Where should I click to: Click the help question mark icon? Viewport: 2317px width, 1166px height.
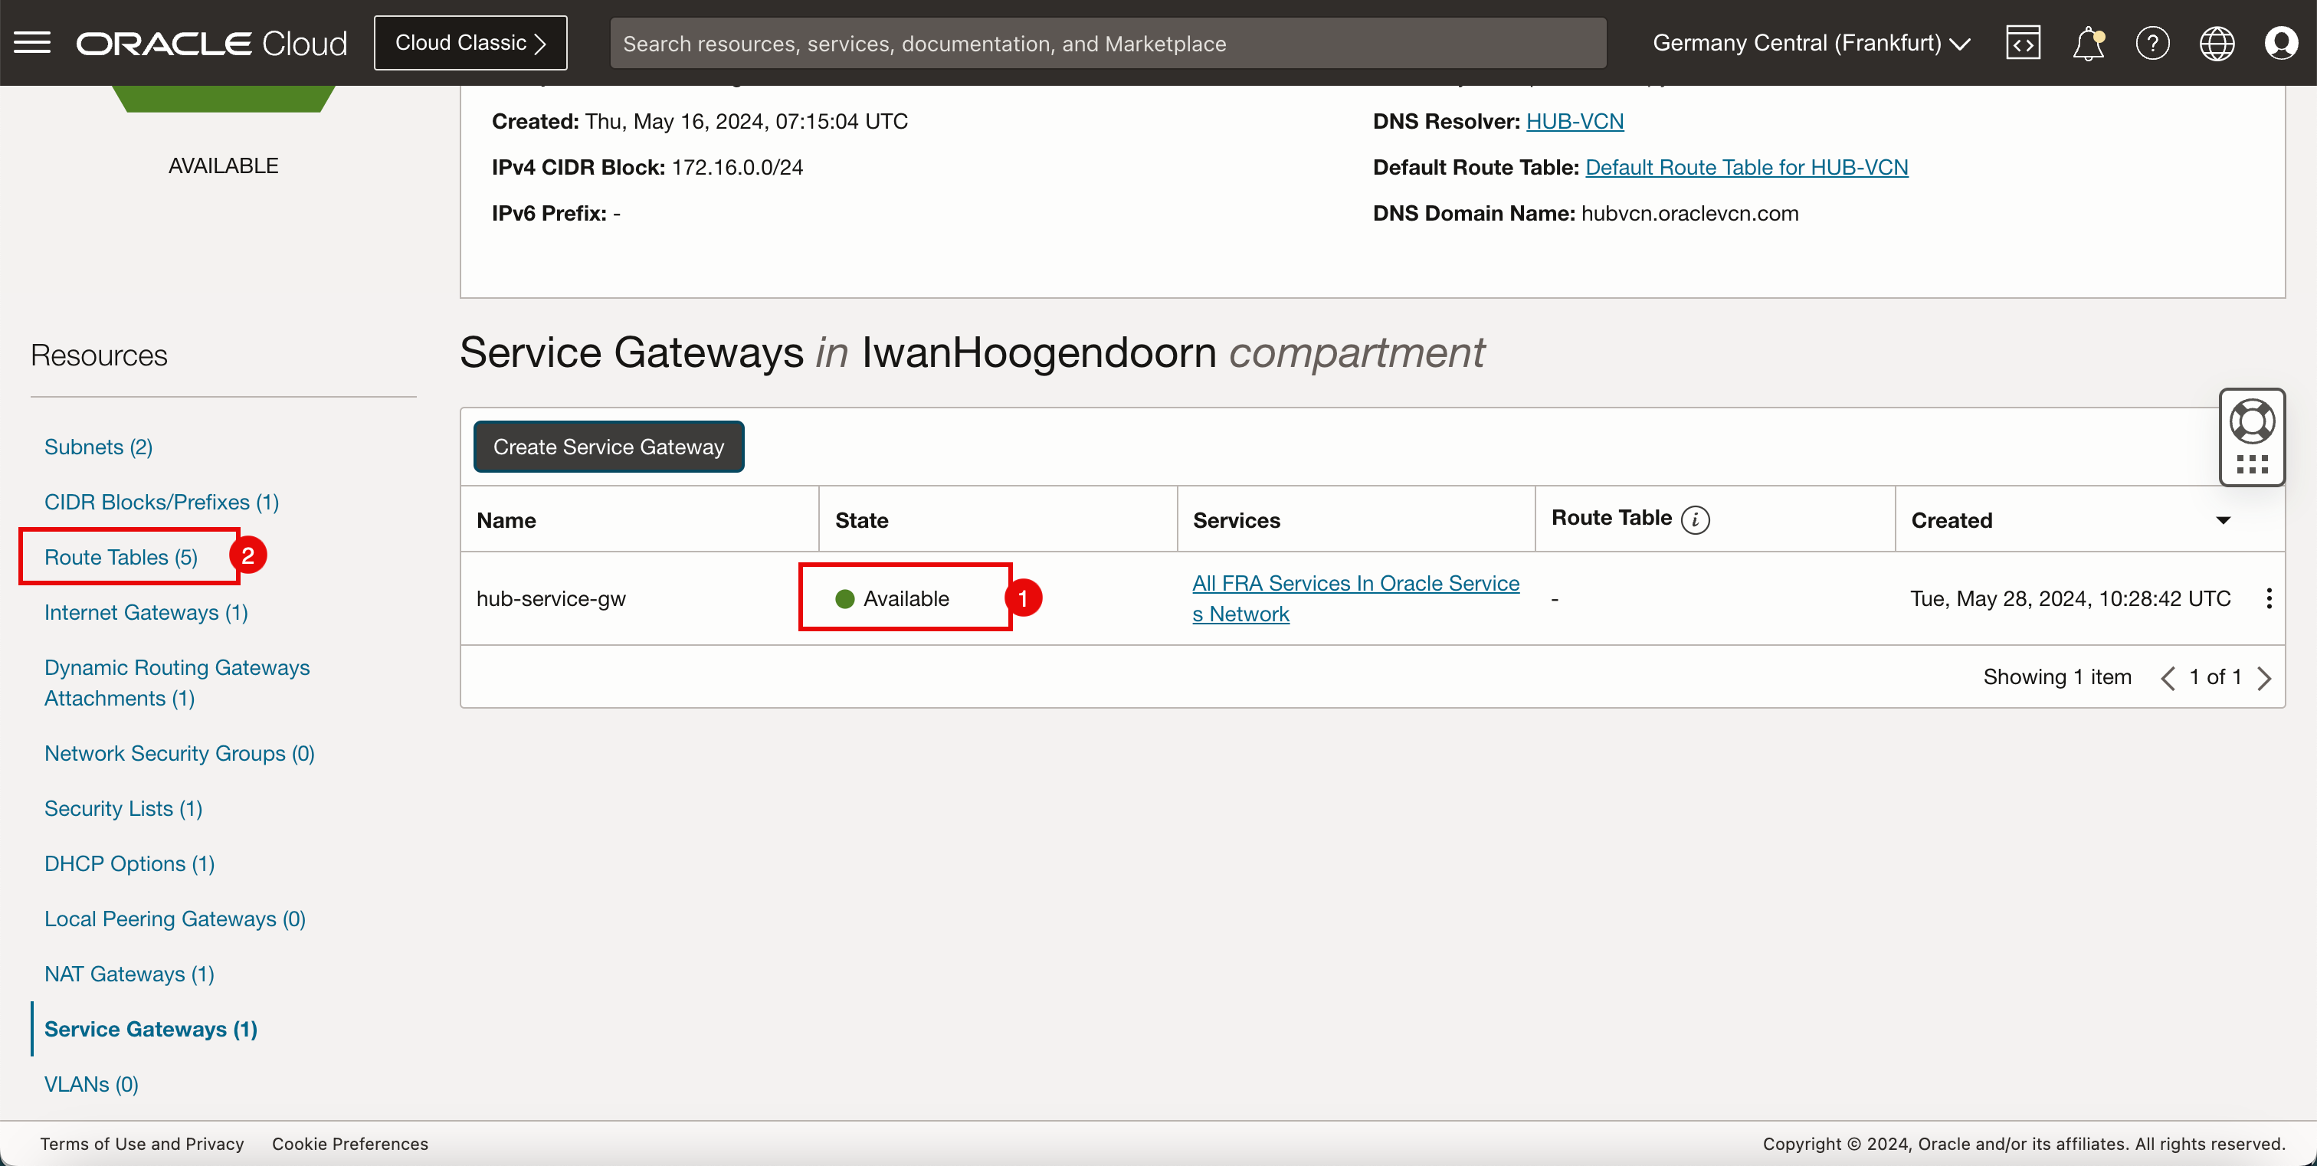(x=2152, y=42)
